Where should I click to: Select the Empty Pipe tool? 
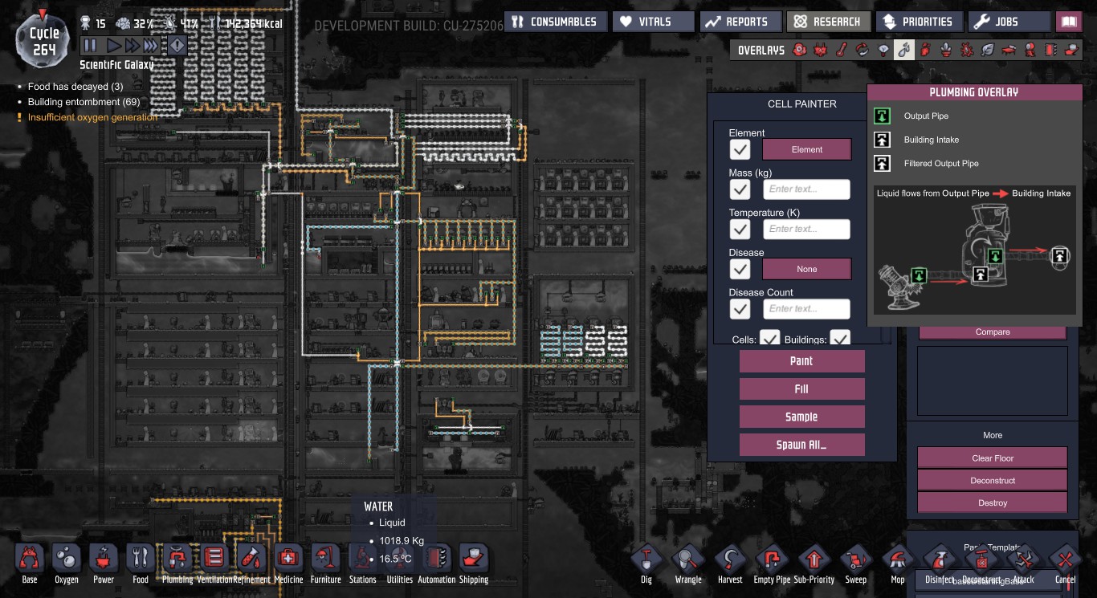point(772,563)
